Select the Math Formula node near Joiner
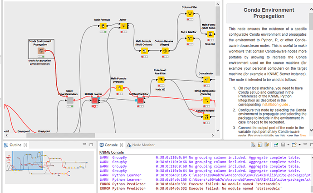The width and height of the screenshot is (313, 193). pyautogui.click(x=103, y=26)
